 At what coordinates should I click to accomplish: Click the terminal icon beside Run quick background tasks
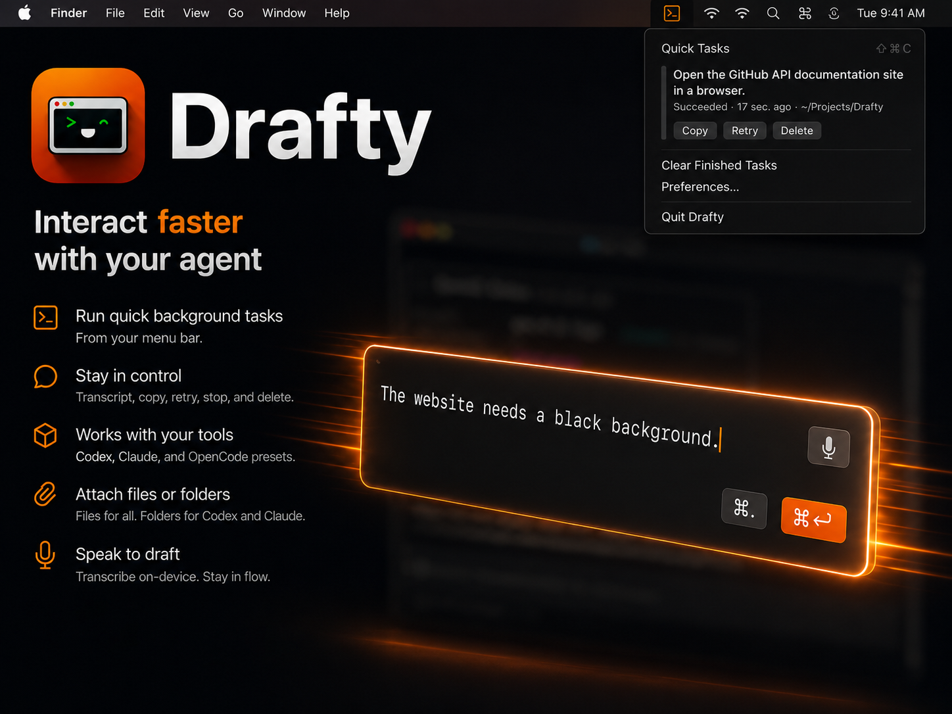pyautogui.click(x=45, y=318)
